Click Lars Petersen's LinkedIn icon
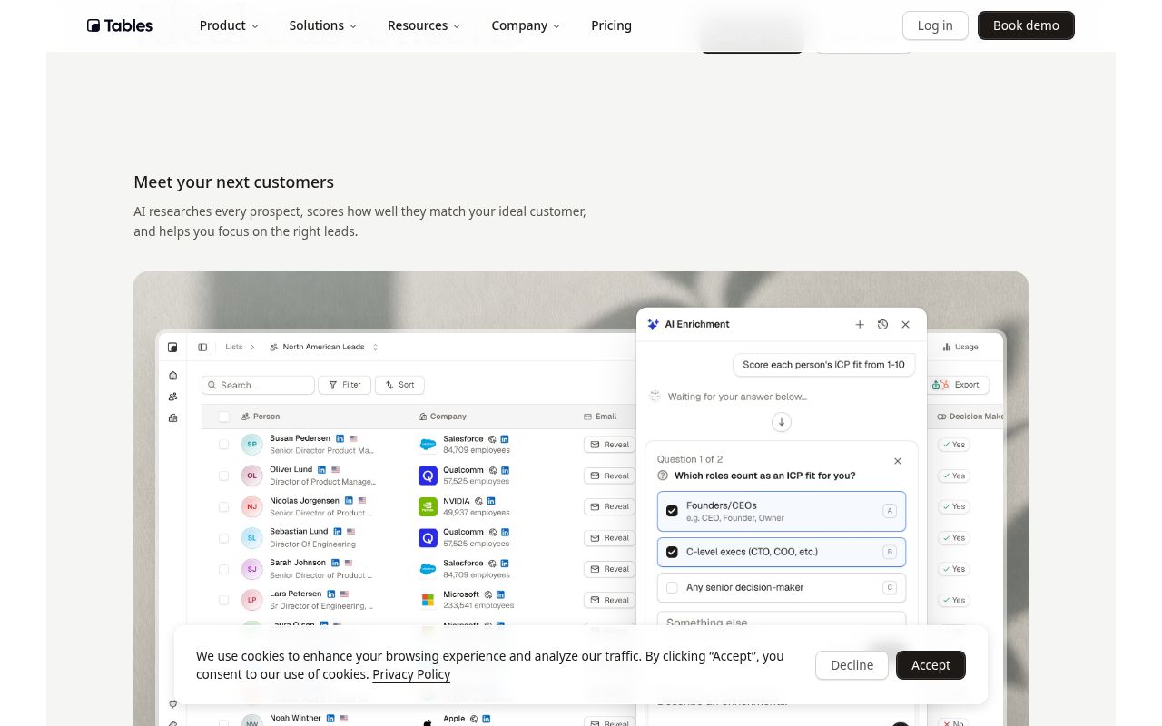This screenshot has width=1162, height=726. 331,594
